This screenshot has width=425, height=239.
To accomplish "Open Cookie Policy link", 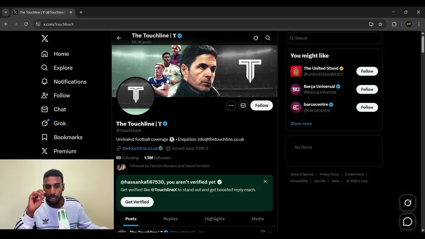I will tap(355, 175).
